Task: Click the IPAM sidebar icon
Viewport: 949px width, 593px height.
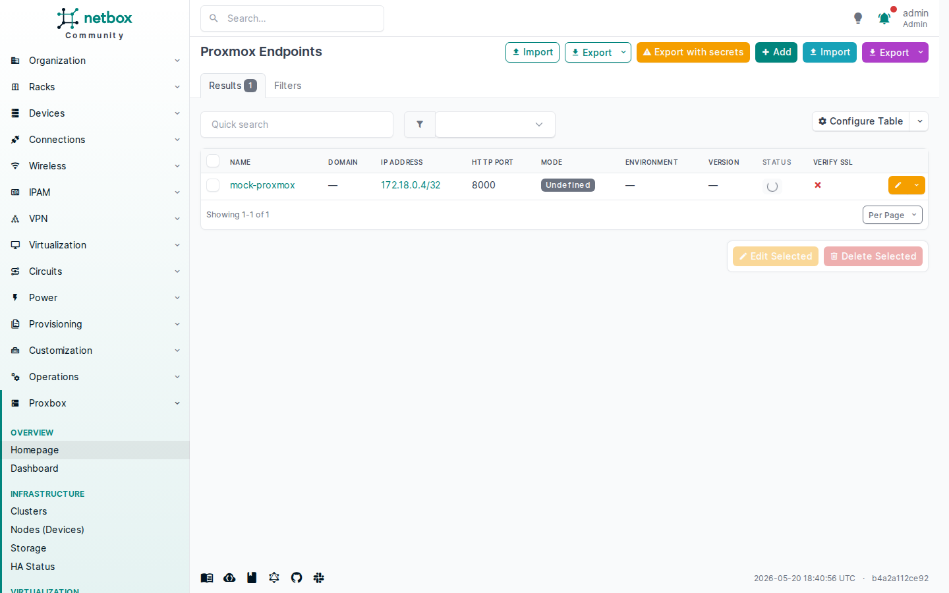Action: [15, 192]
